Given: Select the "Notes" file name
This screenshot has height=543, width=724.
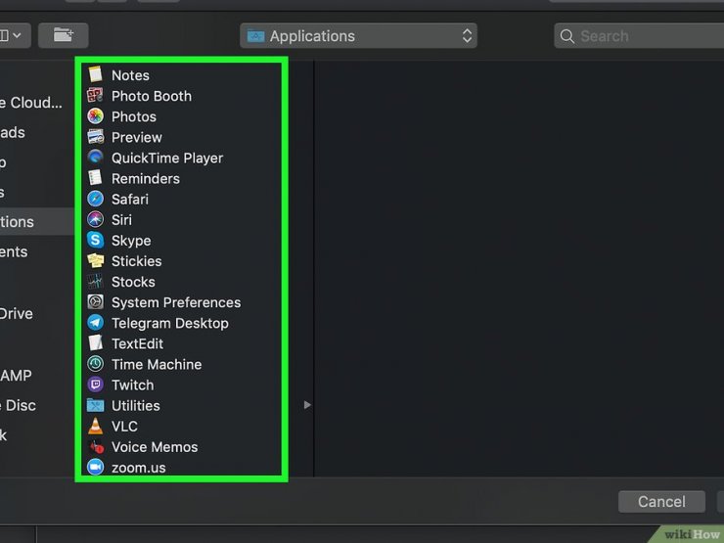Looking at the screenshot, I should (x=130, y=75).
